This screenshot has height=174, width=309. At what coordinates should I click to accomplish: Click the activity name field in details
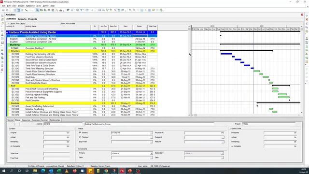[149, 124]
